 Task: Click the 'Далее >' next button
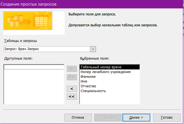(136, 118)
